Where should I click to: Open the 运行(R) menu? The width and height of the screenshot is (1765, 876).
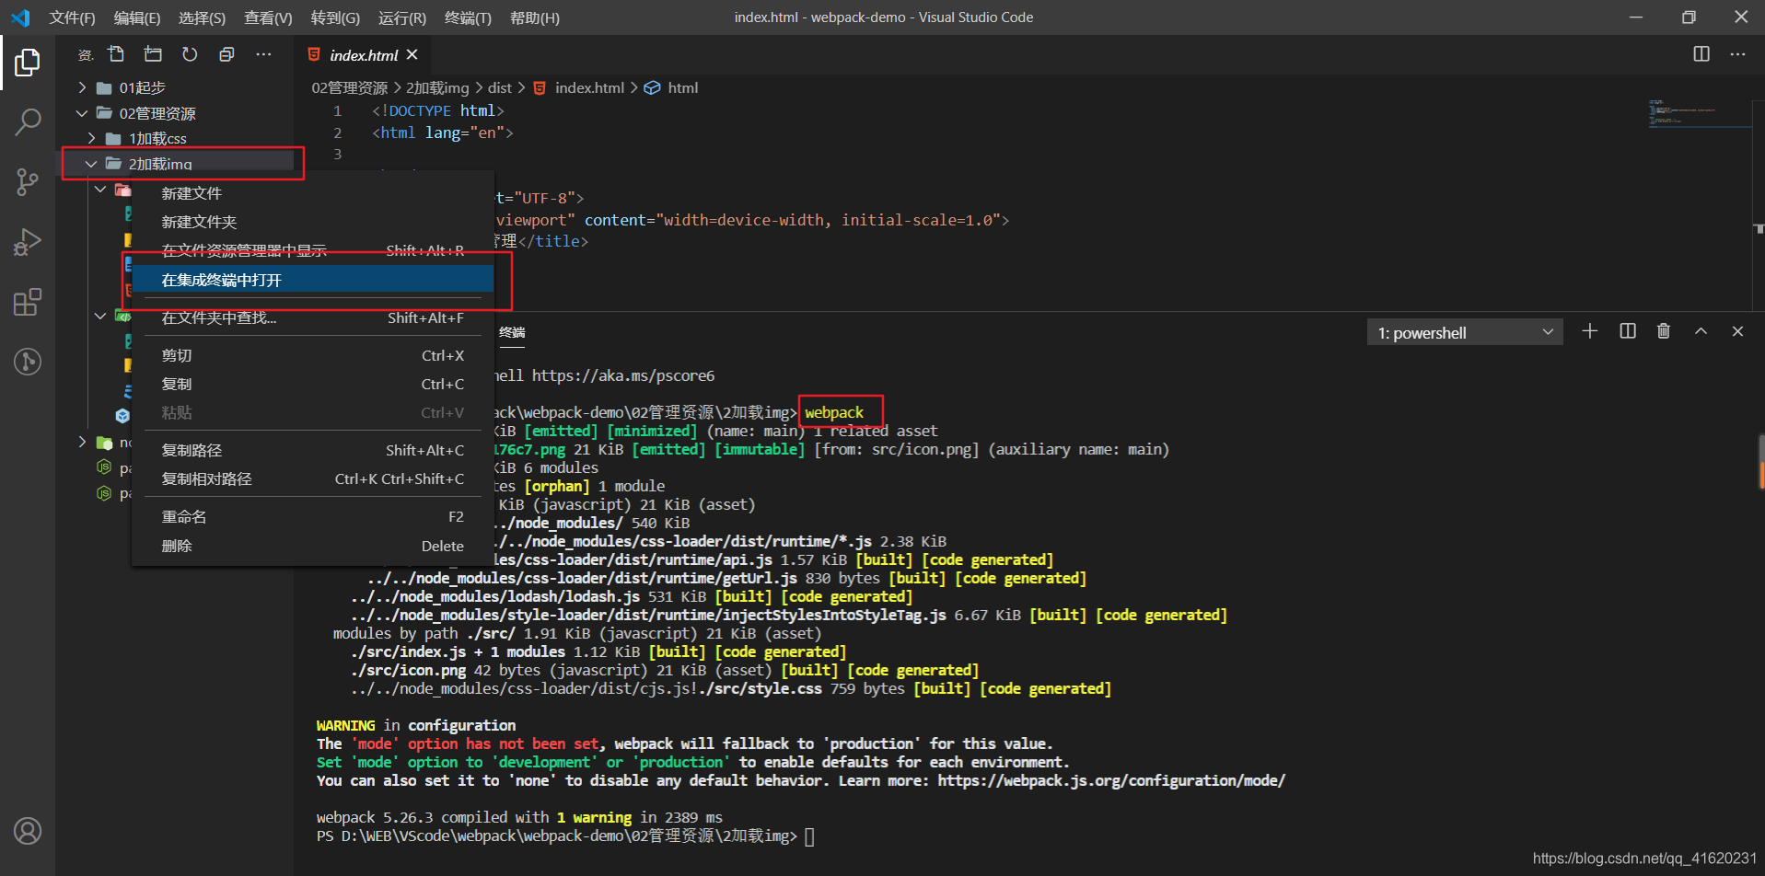coord(401,17)
